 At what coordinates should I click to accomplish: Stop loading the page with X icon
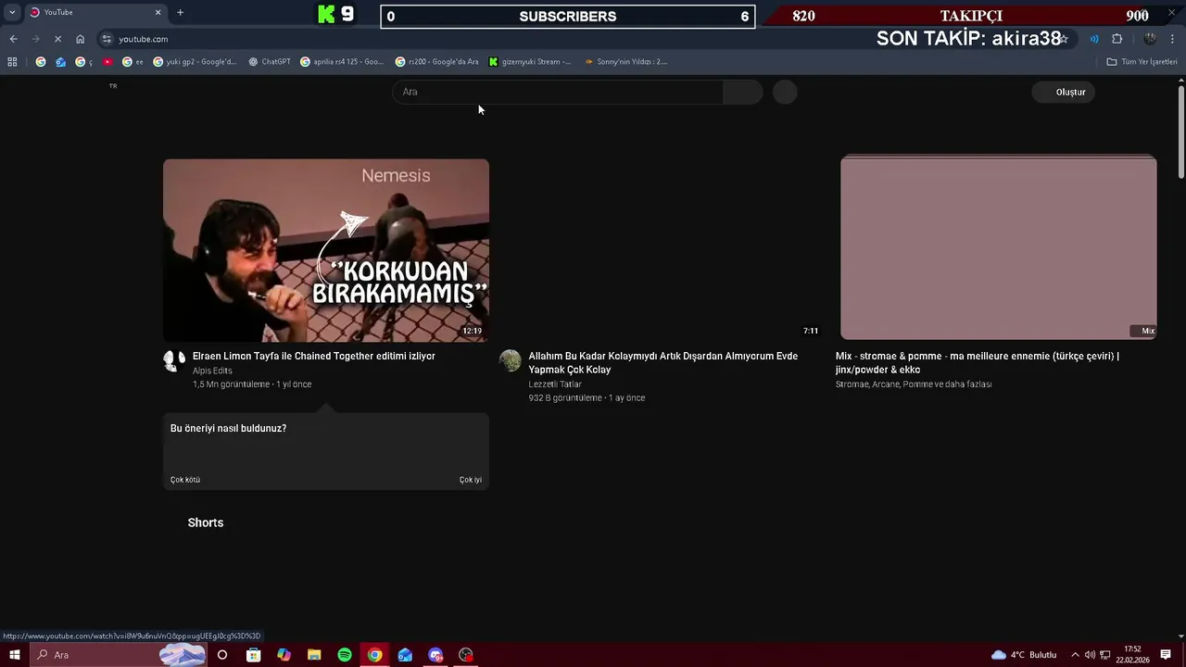(57, 39)
